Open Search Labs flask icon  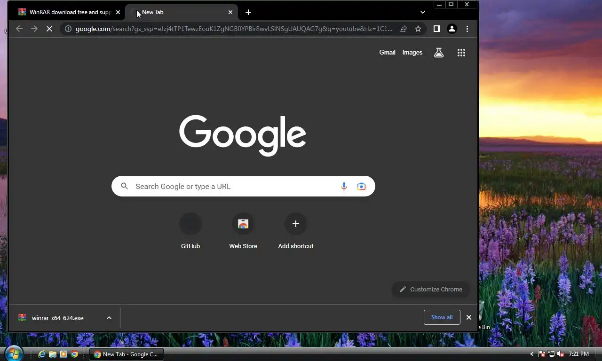[439, 53]
